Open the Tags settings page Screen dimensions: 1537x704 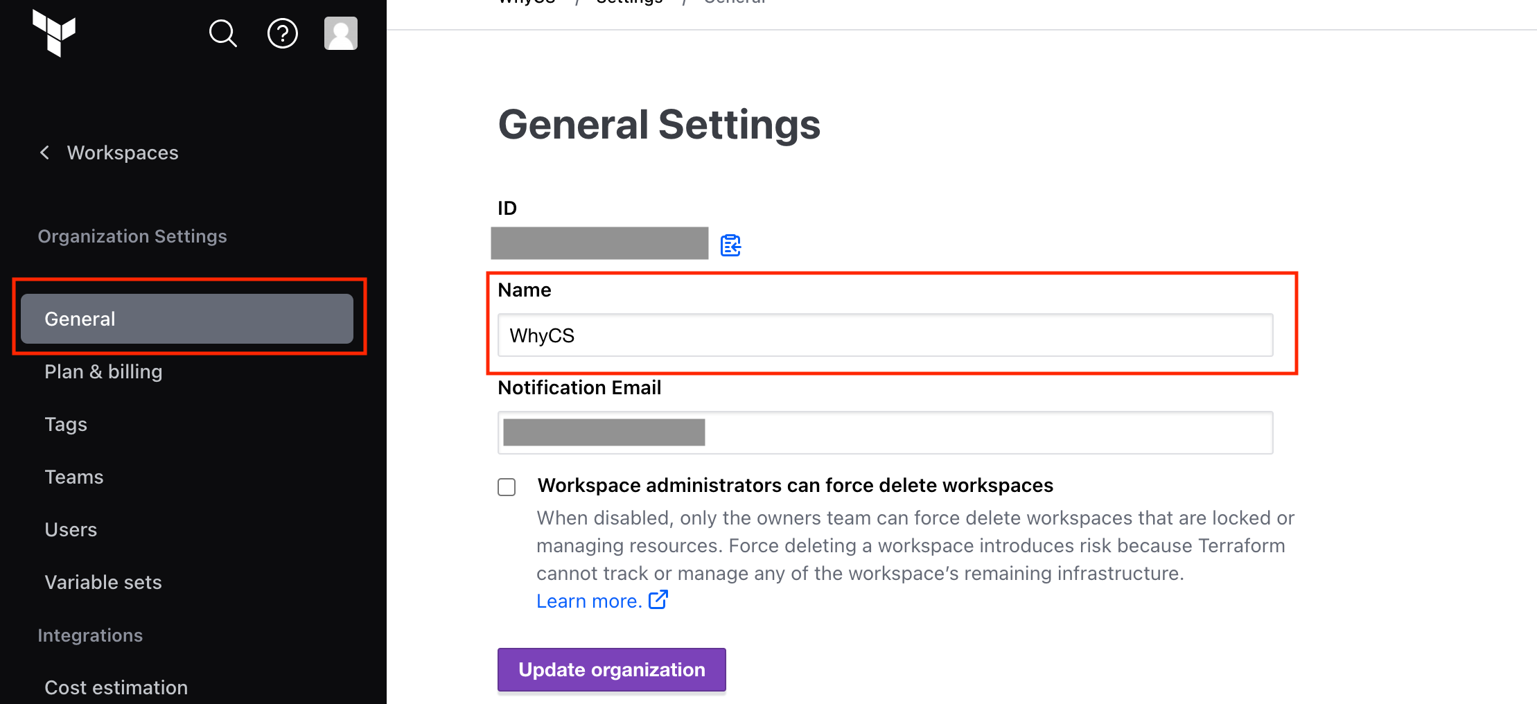66,424
